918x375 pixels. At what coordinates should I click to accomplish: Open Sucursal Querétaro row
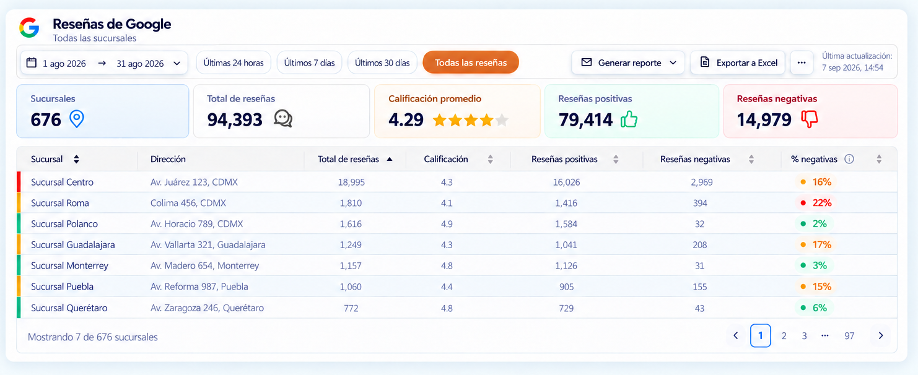tap(457, 308)
